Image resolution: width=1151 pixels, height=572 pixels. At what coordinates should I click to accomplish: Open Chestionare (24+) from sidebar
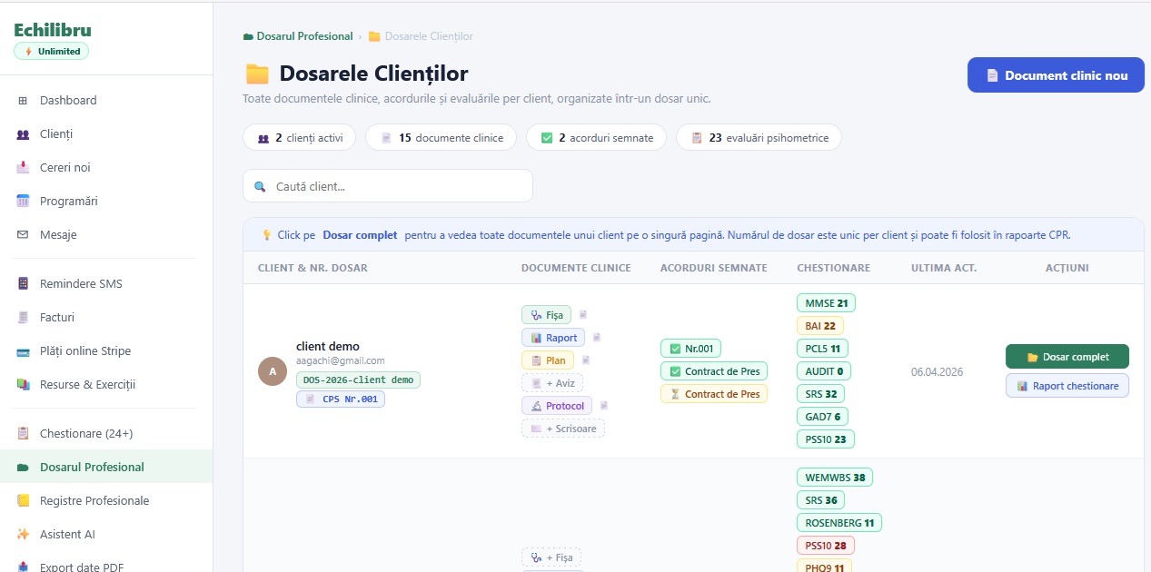pos(85,434)
